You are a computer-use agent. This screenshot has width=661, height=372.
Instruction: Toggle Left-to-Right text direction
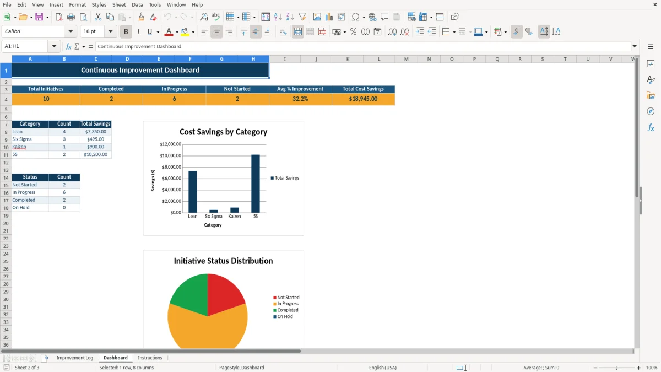click(x=517, y=32)
